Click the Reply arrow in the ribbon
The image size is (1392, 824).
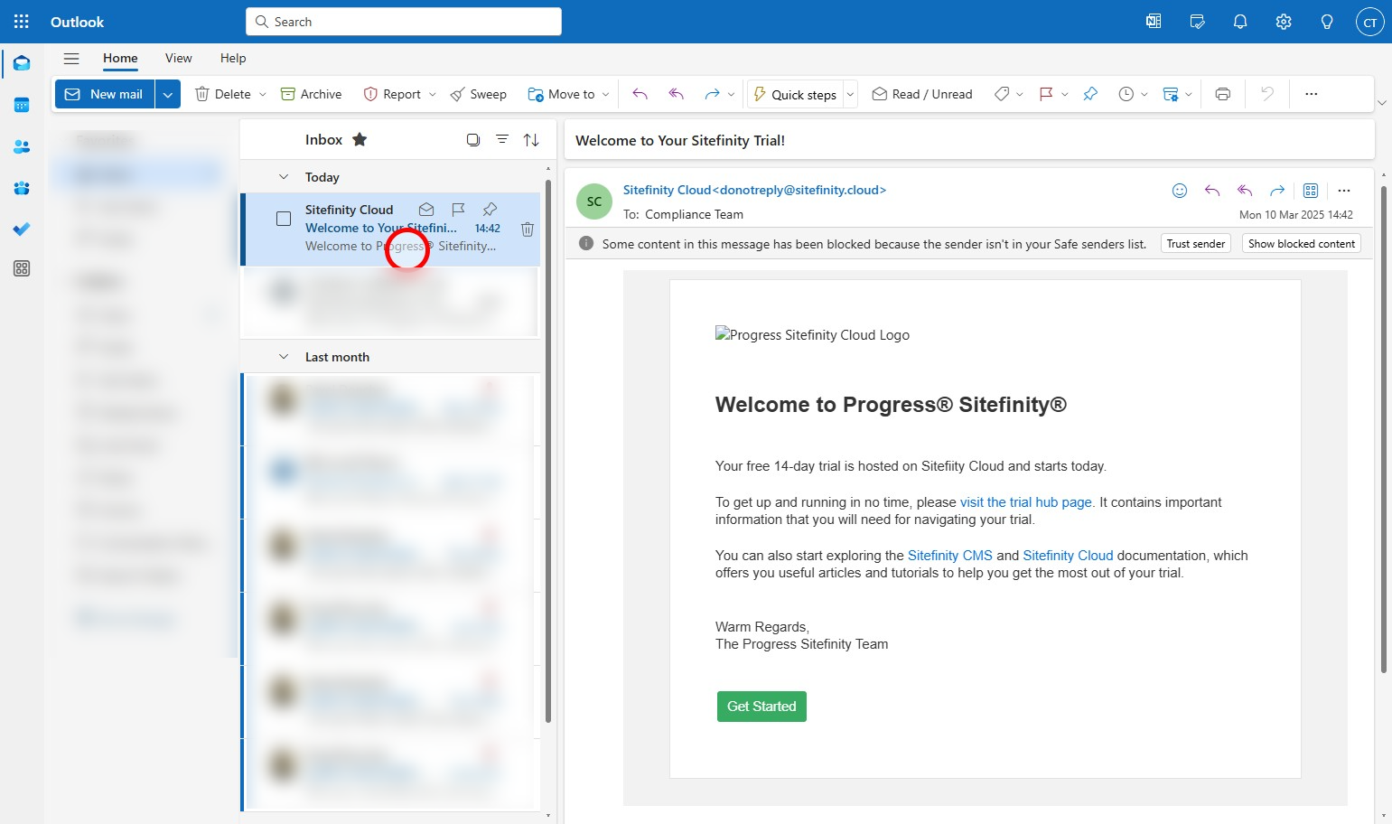tap(640, 94)
